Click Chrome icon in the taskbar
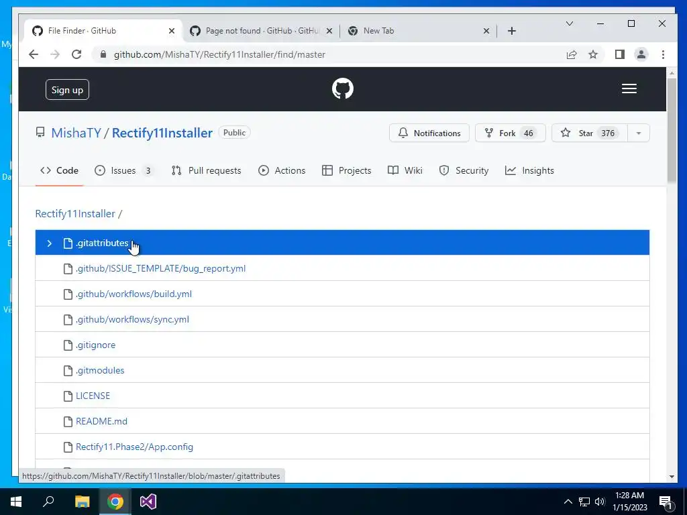The width and height of the screenshot is (687, 515). (x=115, y=502)
